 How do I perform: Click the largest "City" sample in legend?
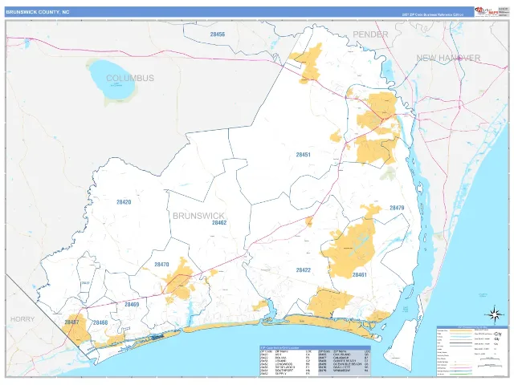tap(497, 334)
